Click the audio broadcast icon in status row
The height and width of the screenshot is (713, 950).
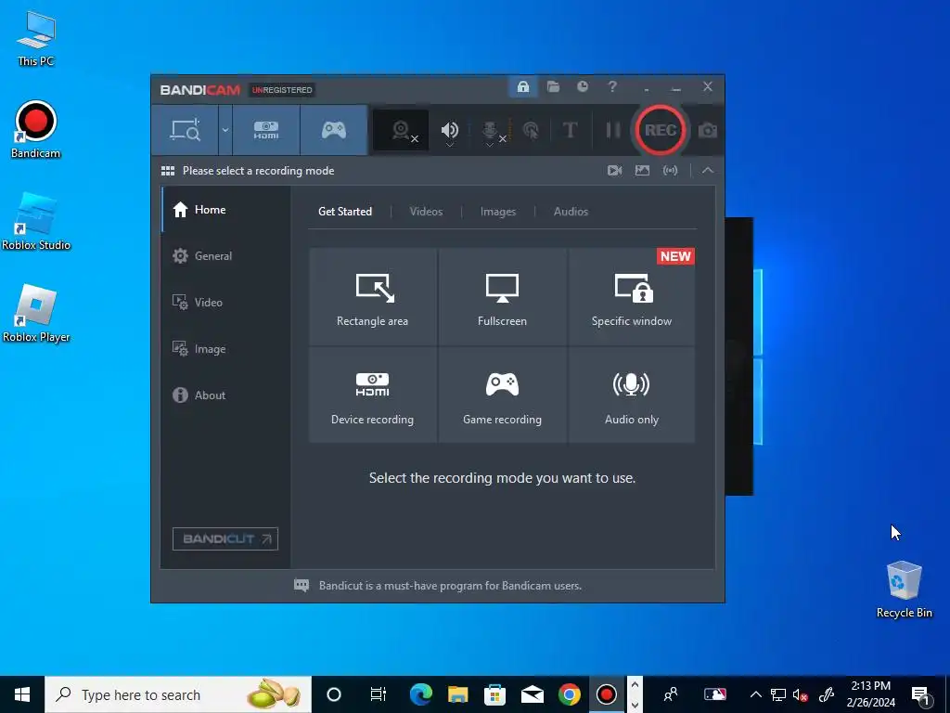(670, 171)
